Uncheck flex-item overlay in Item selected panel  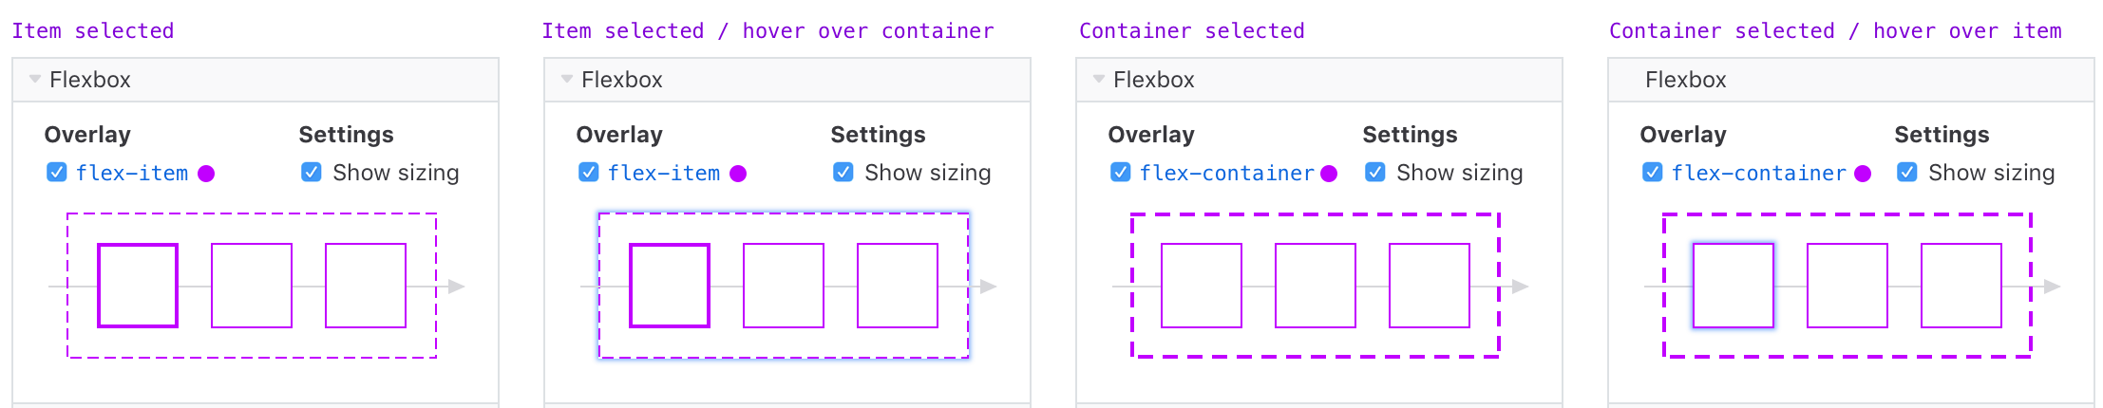(x=57, y=173)
